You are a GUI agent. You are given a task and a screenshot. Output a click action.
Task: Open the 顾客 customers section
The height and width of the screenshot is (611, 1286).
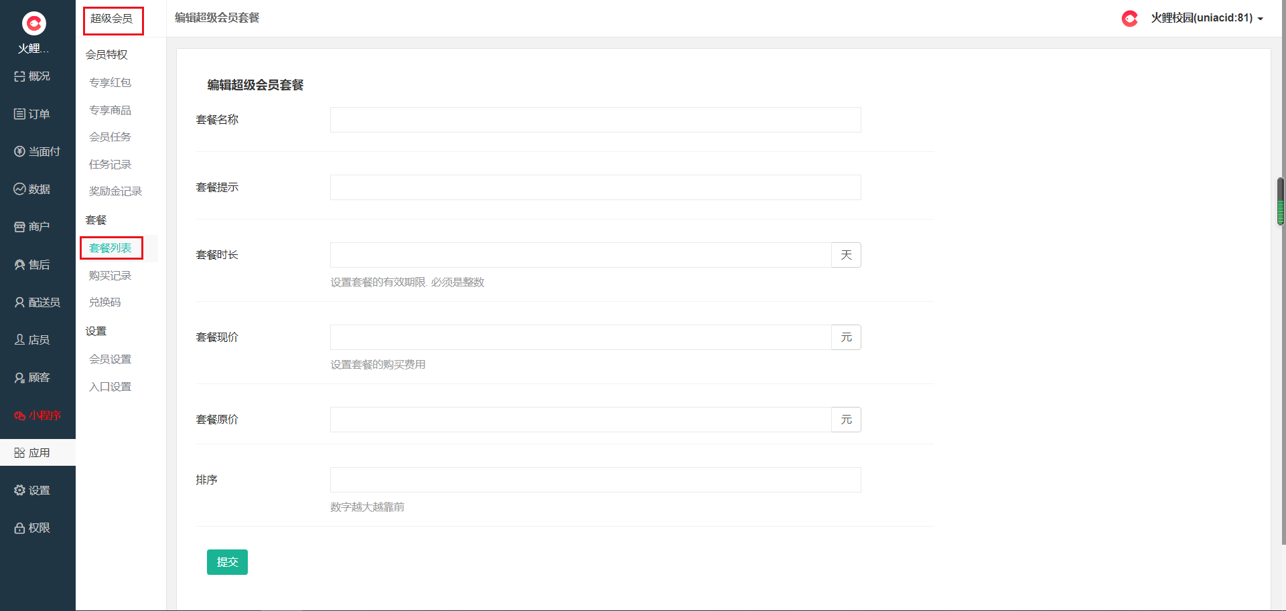[32, 377]
